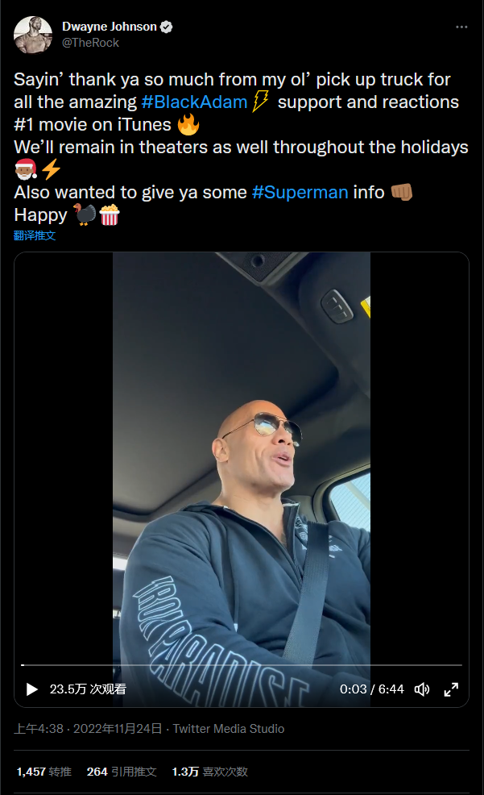This screenshot has height=795, width=484.
Task: Click the 翻译推文 translate link
Action: 35,235
